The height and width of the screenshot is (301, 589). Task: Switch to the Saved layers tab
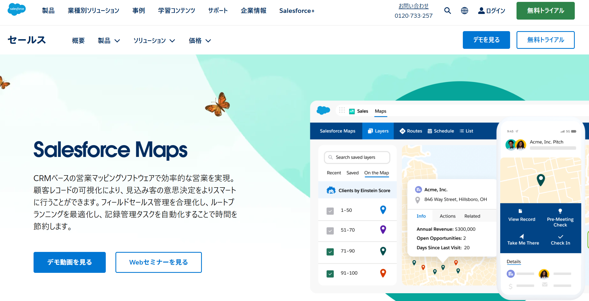352,173
